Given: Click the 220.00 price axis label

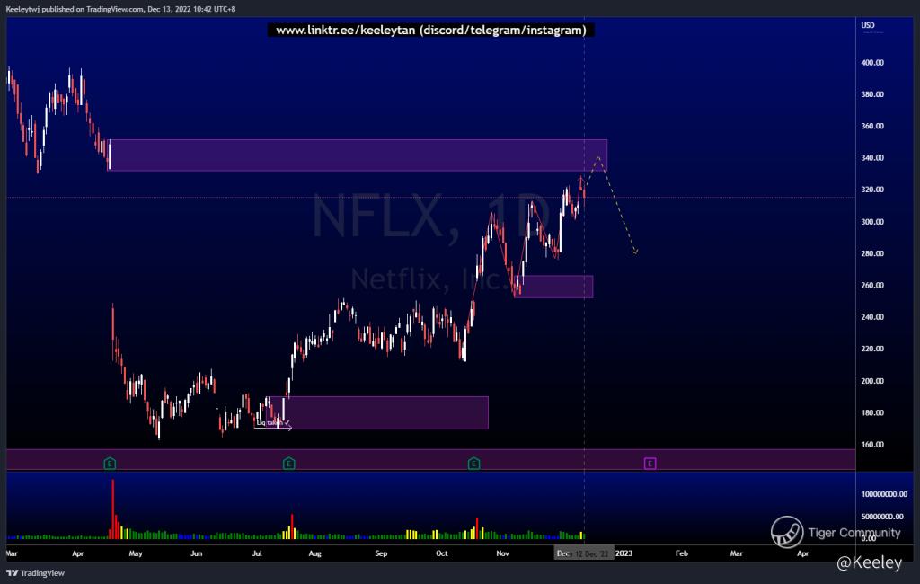Looking at the screenshot, I should coord(872,349).
